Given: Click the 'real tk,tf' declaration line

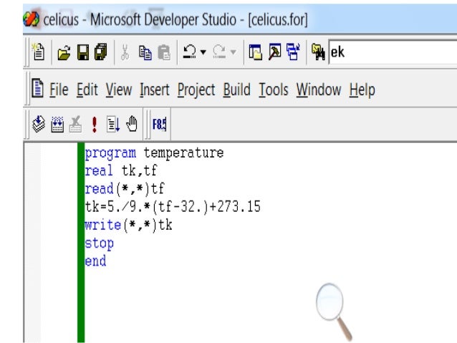Looking at the screenshot, I should [121, 170].
